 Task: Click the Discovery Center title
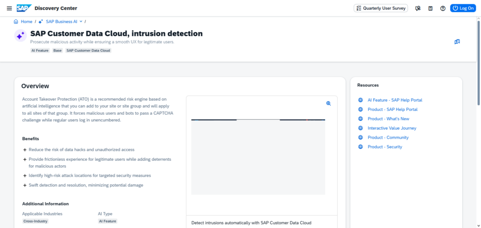coord(56,8)
